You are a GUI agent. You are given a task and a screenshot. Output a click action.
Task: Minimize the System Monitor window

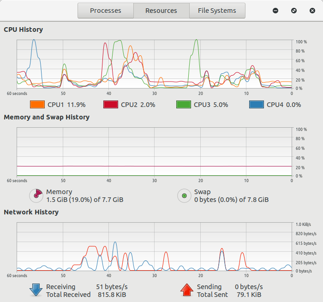pos(275,11)
